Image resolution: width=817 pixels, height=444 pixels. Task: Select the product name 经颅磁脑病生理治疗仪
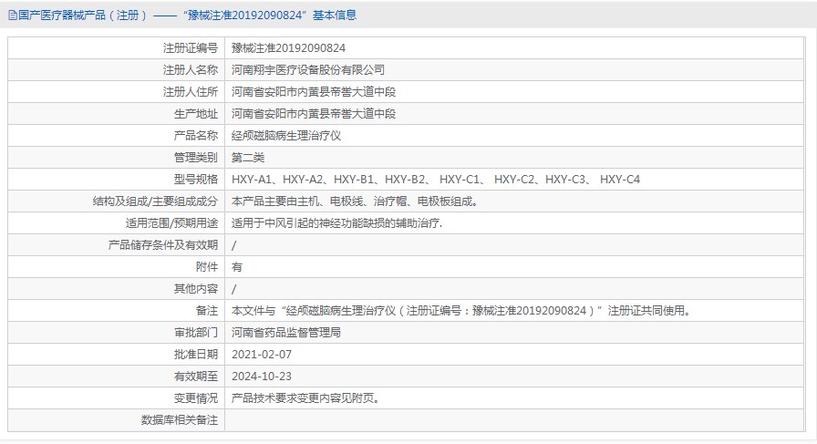[x=286, y=135]
